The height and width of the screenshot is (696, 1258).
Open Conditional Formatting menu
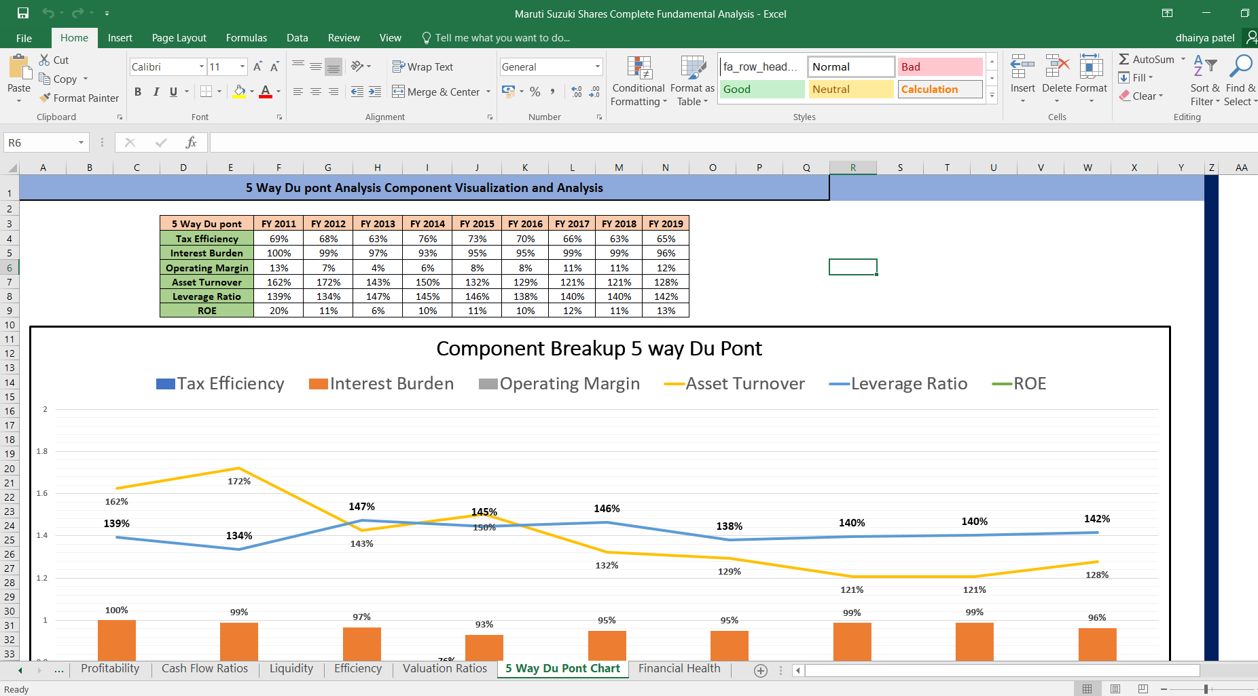point(639,81)
